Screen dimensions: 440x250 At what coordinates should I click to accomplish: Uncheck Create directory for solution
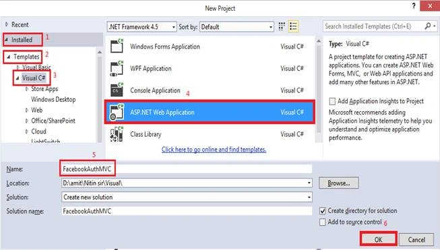(x=323, y=211)
